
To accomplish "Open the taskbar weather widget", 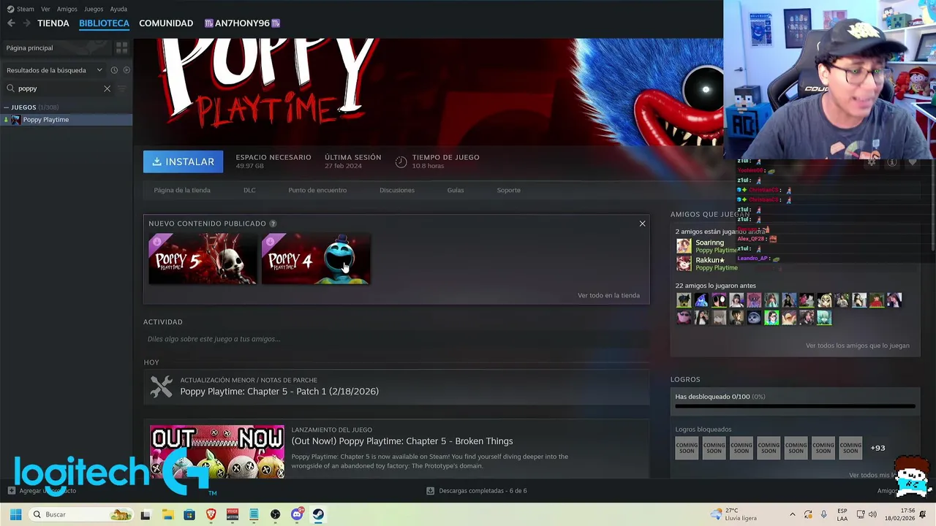I will [734, 514].
